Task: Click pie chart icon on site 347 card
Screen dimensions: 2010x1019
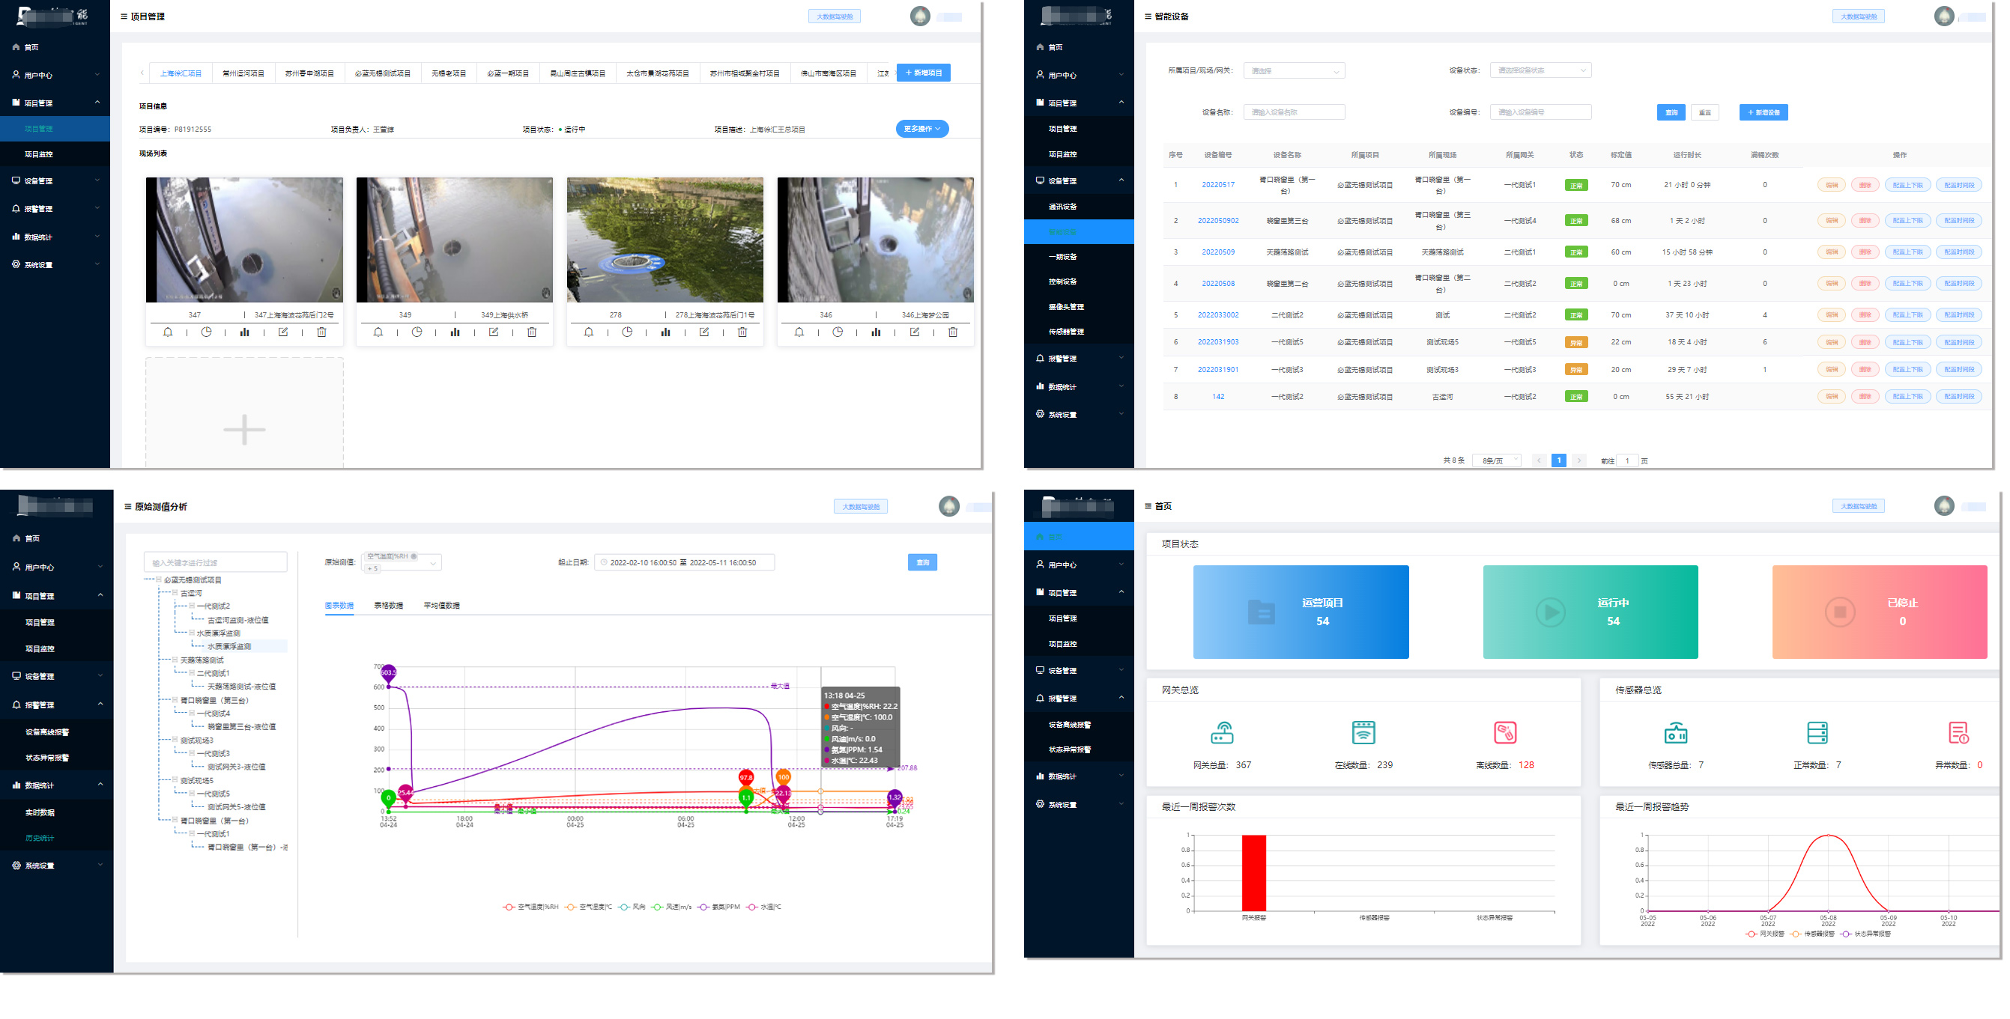Action: [206, 332]
